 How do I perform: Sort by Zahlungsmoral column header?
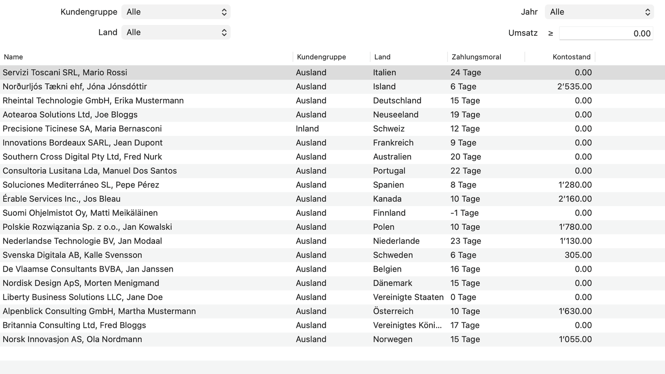(476, 57)
